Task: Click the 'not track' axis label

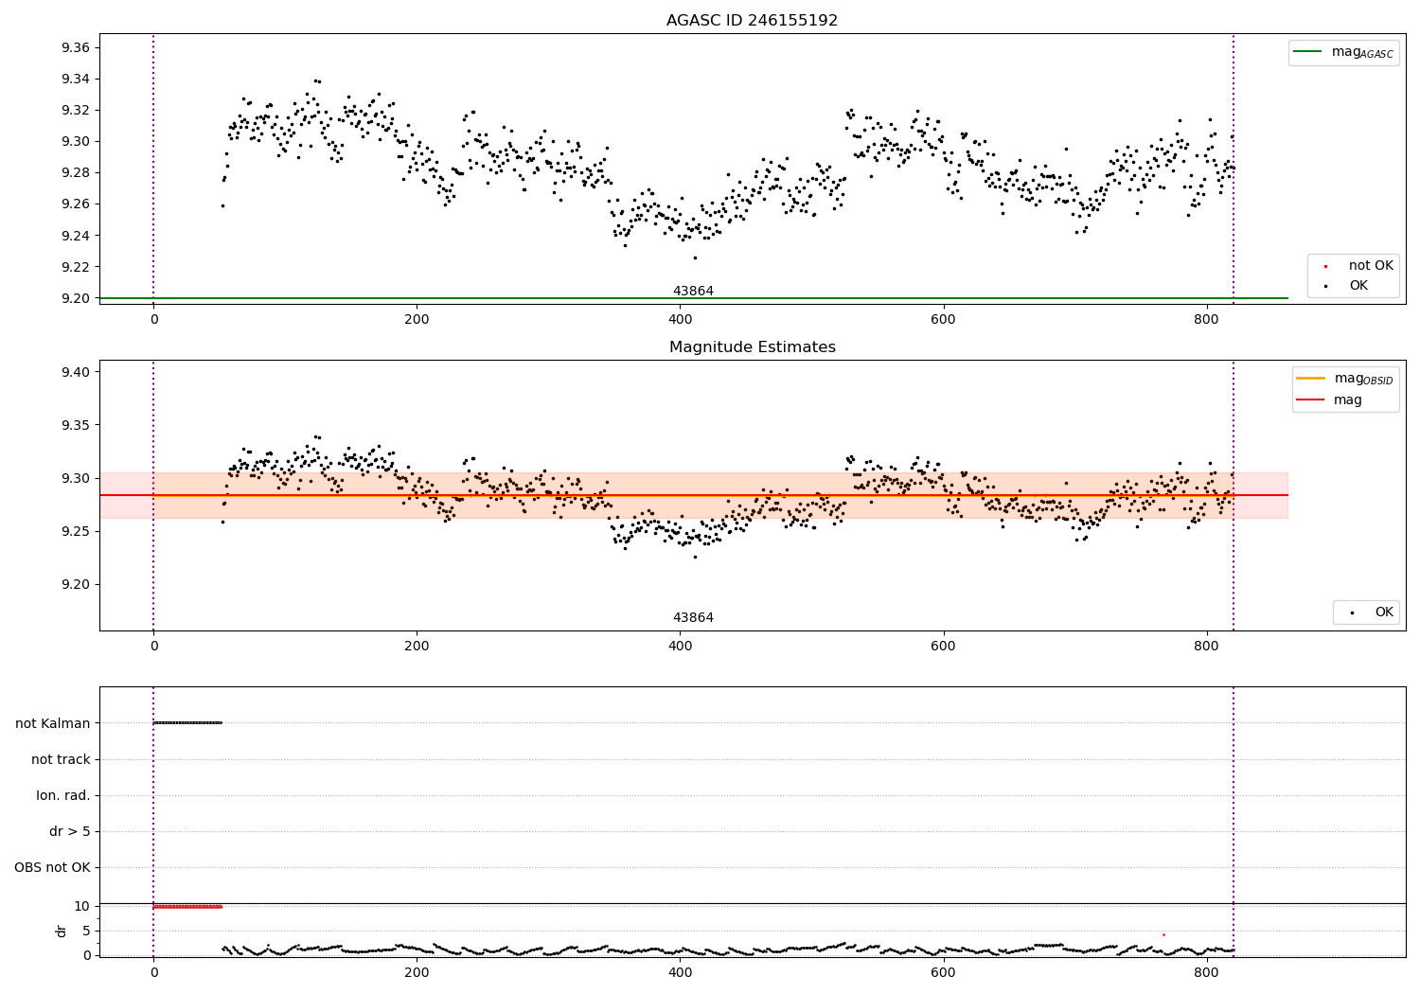Action: [x=61, y=759]
